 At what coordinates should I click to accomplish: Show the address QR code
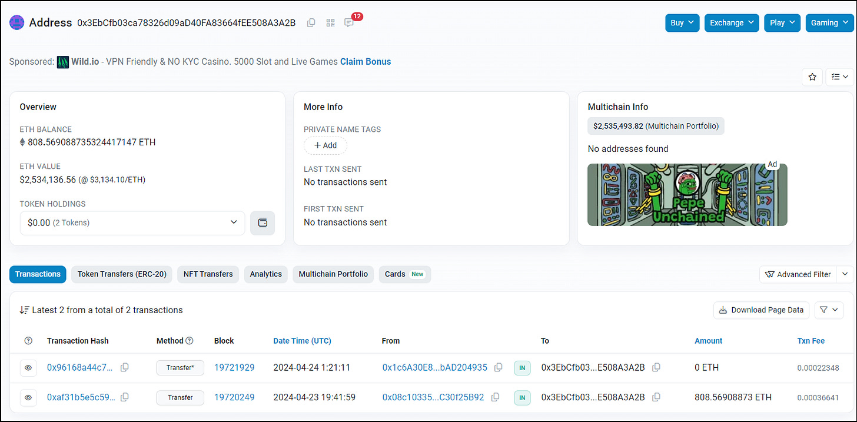click(x=330, y=22)
